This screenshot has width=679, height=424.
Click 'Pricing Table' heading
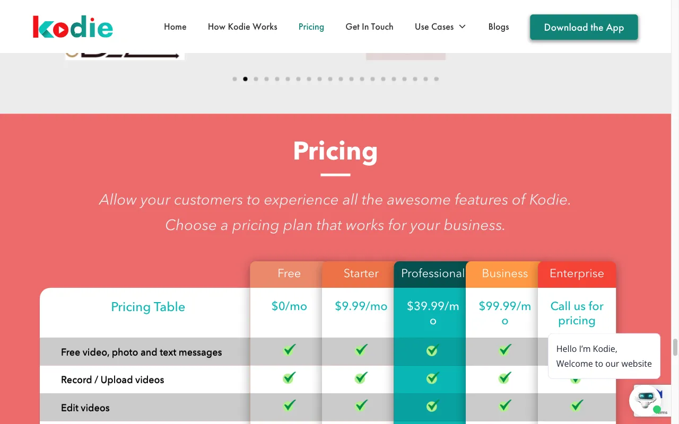coord(148,307)
